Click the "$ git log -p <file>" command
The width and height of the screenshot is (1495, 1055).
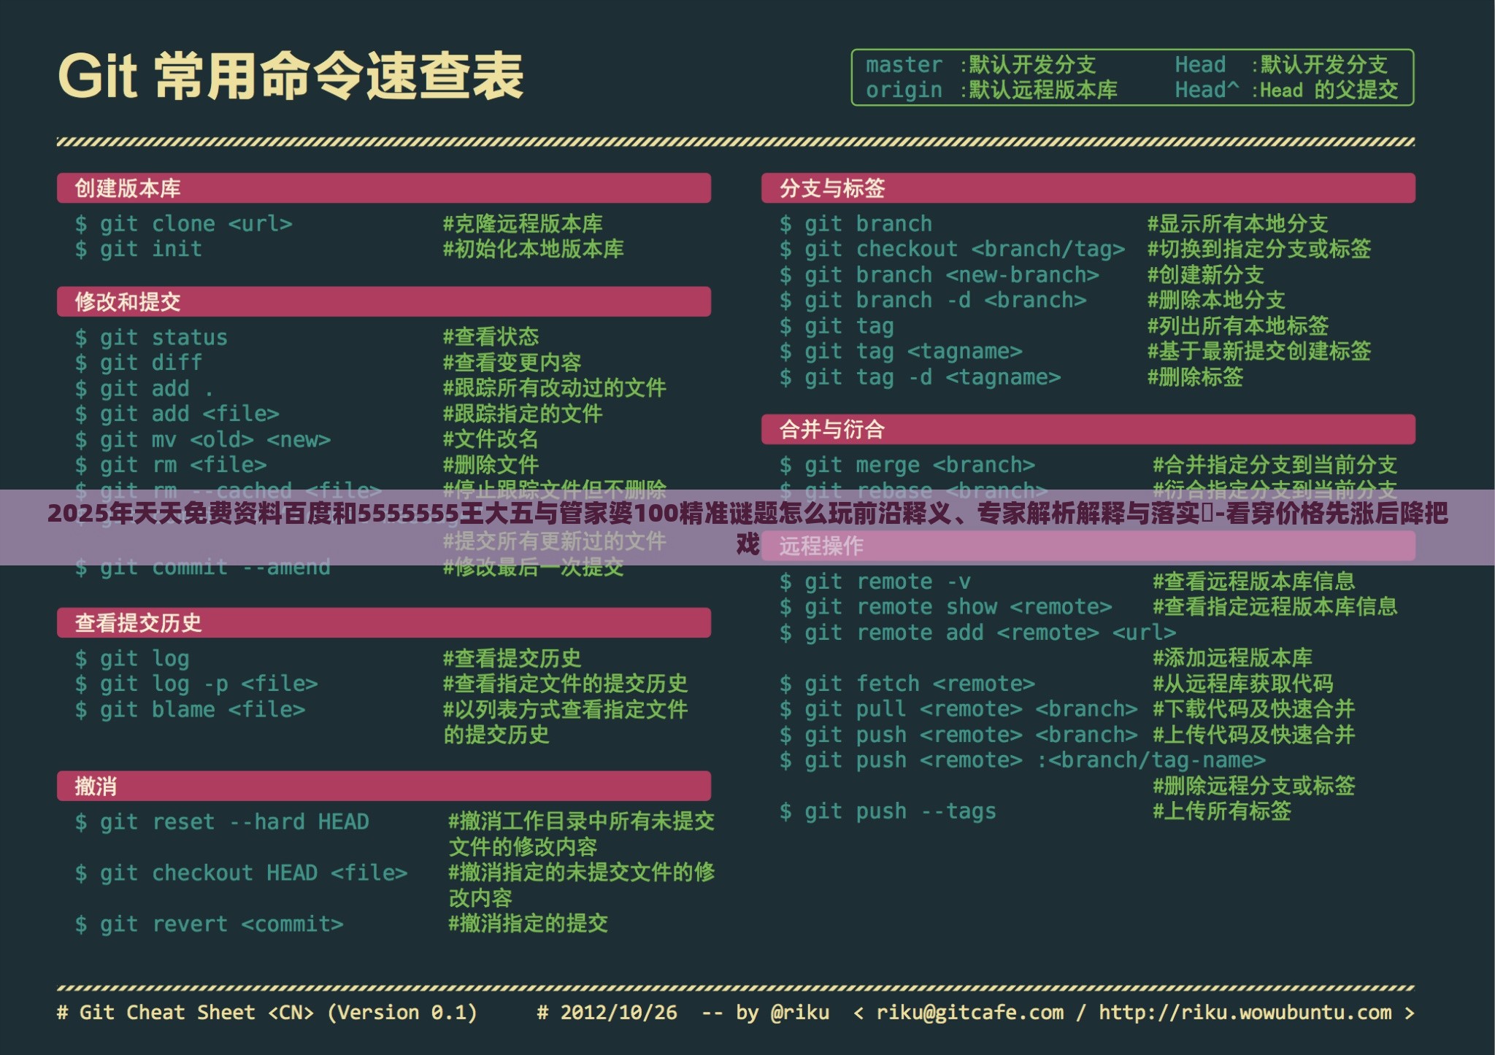pyautogui.click(x=196, y=684)
